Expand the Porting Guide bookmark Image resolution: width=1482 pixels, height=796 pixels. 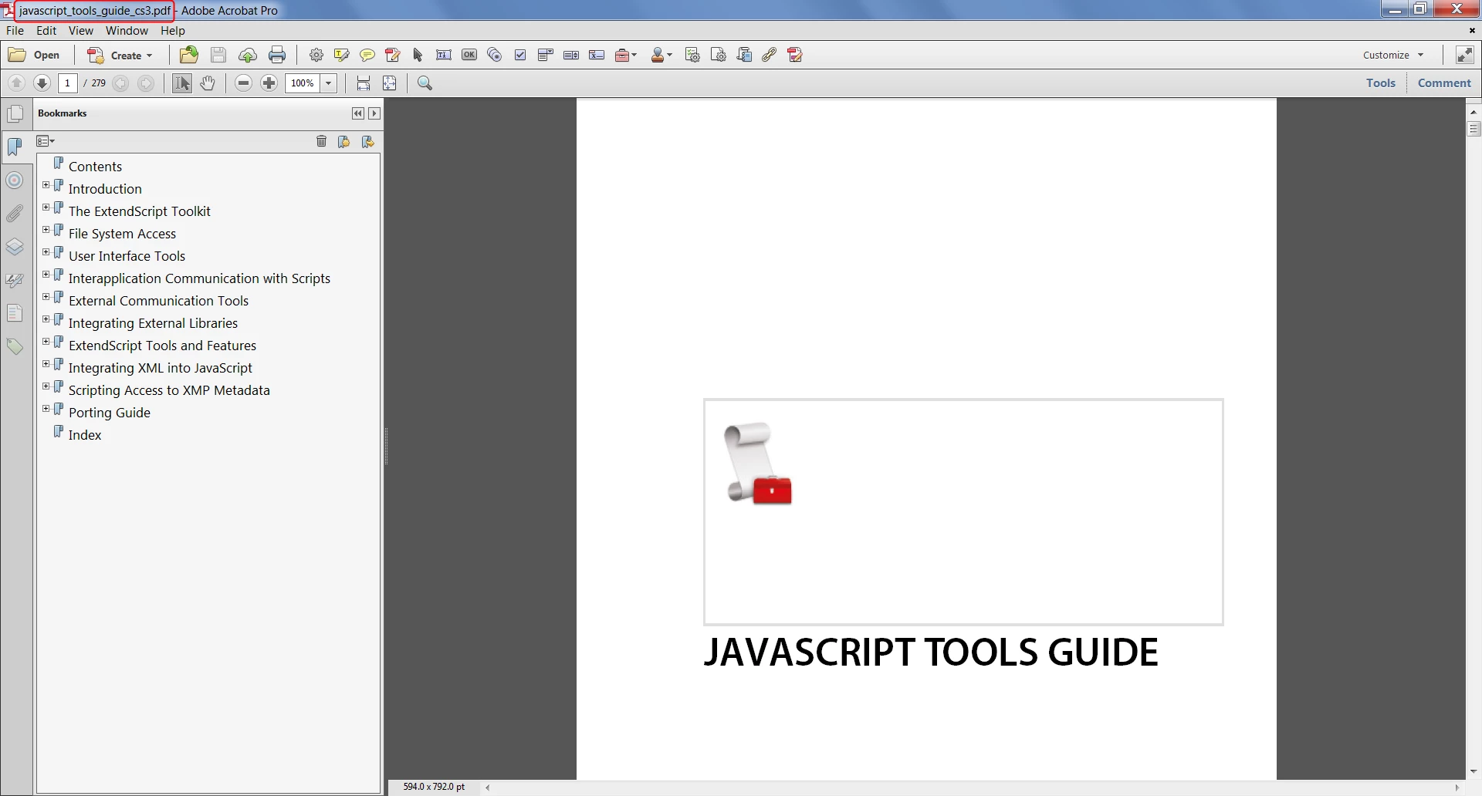click(46, 409)
